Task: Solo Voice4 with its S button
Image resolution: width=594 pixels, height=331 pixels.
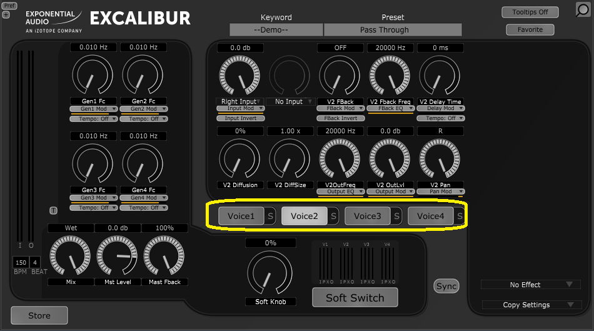Action: coord(460,216)
